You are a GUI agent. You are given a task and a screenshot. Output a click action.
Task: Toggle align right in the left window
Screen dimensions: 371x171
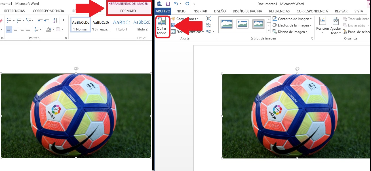tap(22, 29)
